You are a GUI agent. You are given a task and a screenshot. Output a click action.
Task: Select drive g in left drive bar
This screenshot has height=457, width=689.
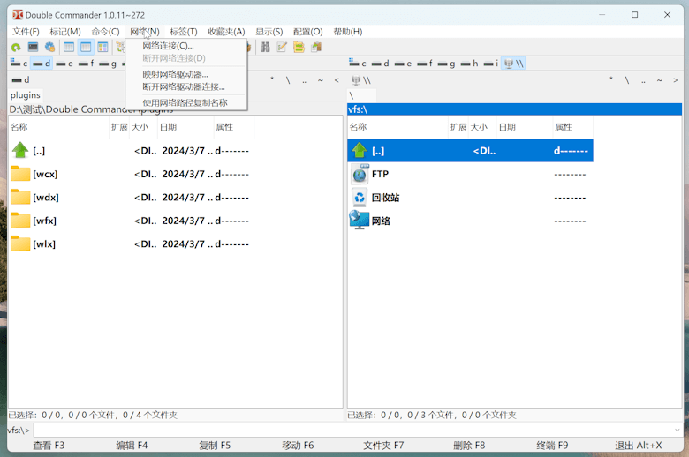coord(108,64)
